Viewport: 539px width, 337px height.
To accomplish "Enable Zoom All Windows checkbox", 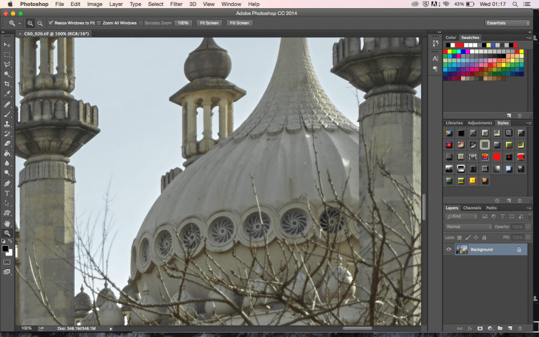I will pyautogui.click(x=99, y=23).
